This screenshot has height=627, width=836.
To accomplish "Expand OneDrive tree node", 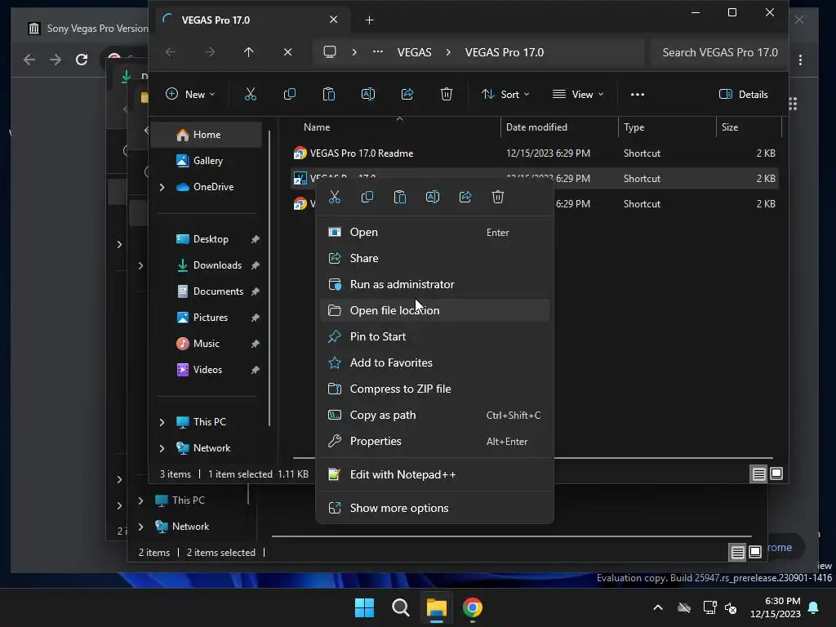I will [x=162, y=187].
